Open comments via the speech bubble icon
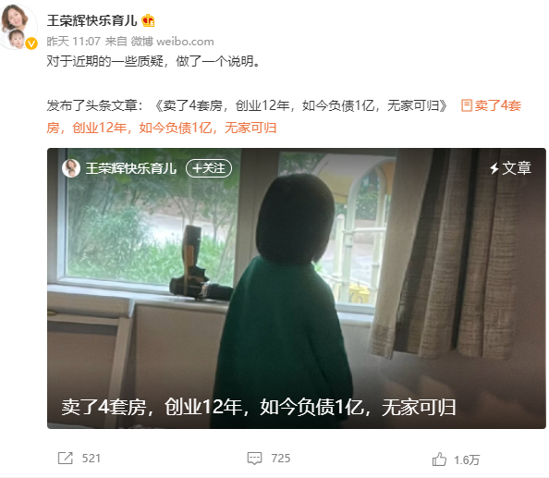Screen dimensions: 549x478 [254, 458]
